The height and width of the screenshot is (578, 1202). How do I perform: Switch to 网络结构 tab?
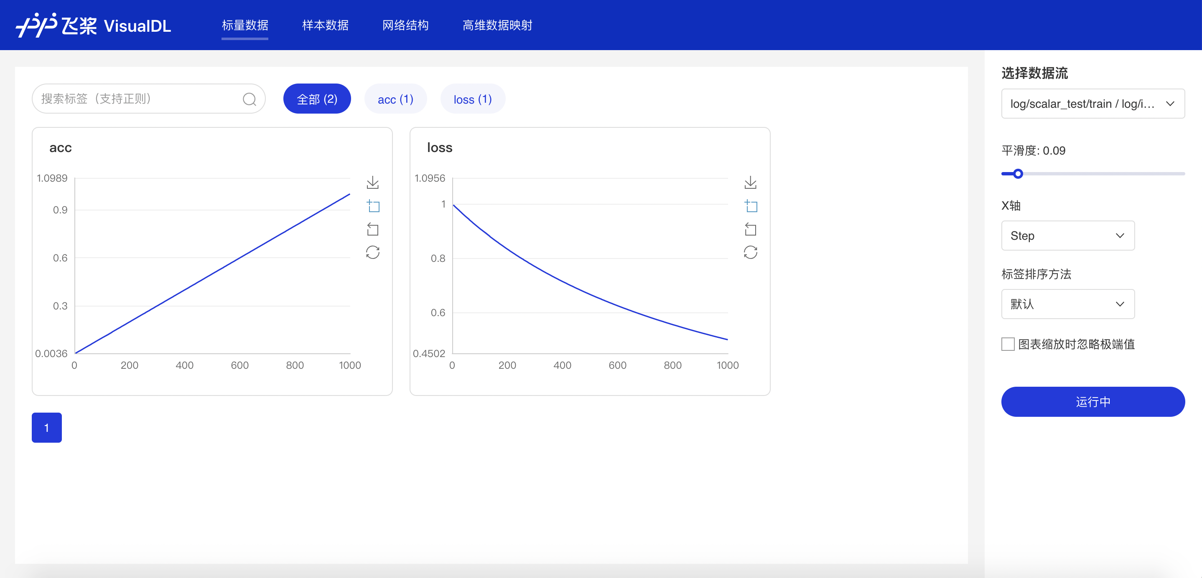(405, 25)
